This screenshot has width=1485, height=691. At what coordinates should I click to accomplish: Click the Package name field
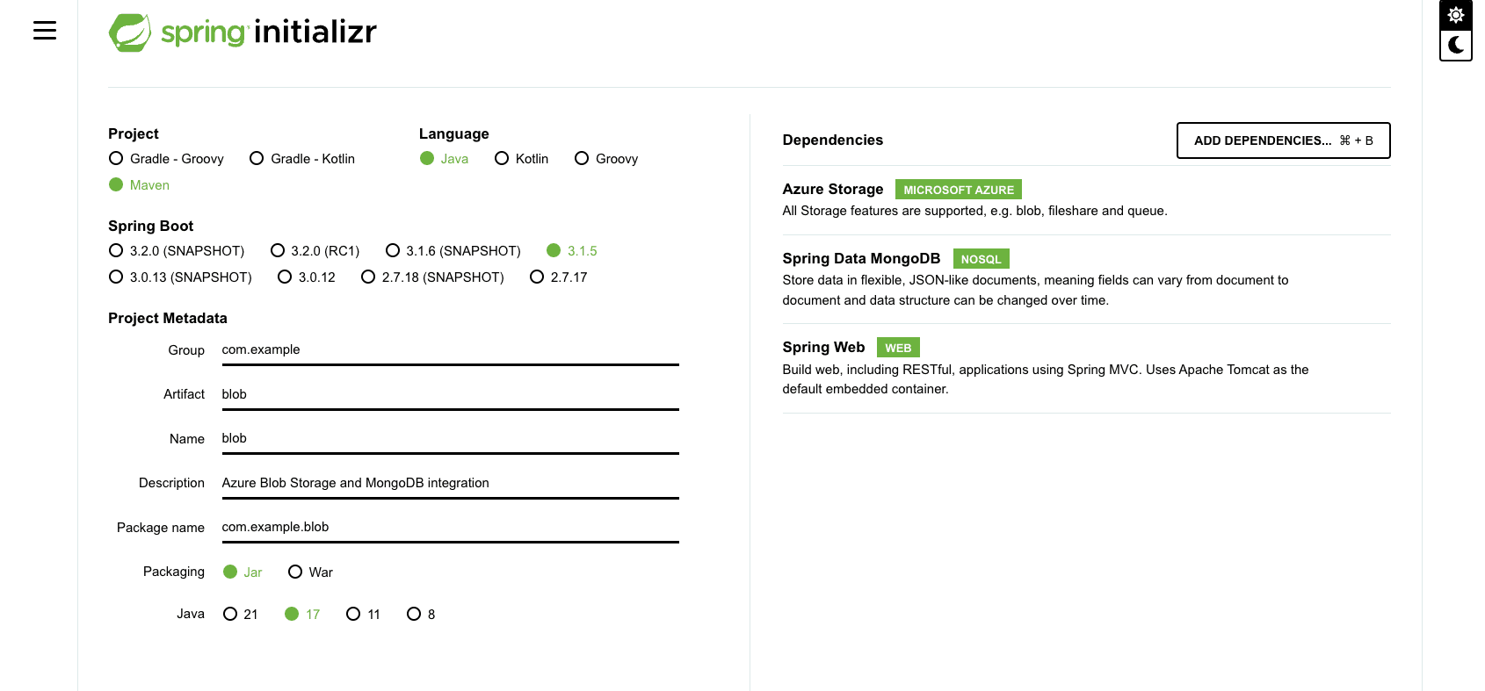pos(450,527)
